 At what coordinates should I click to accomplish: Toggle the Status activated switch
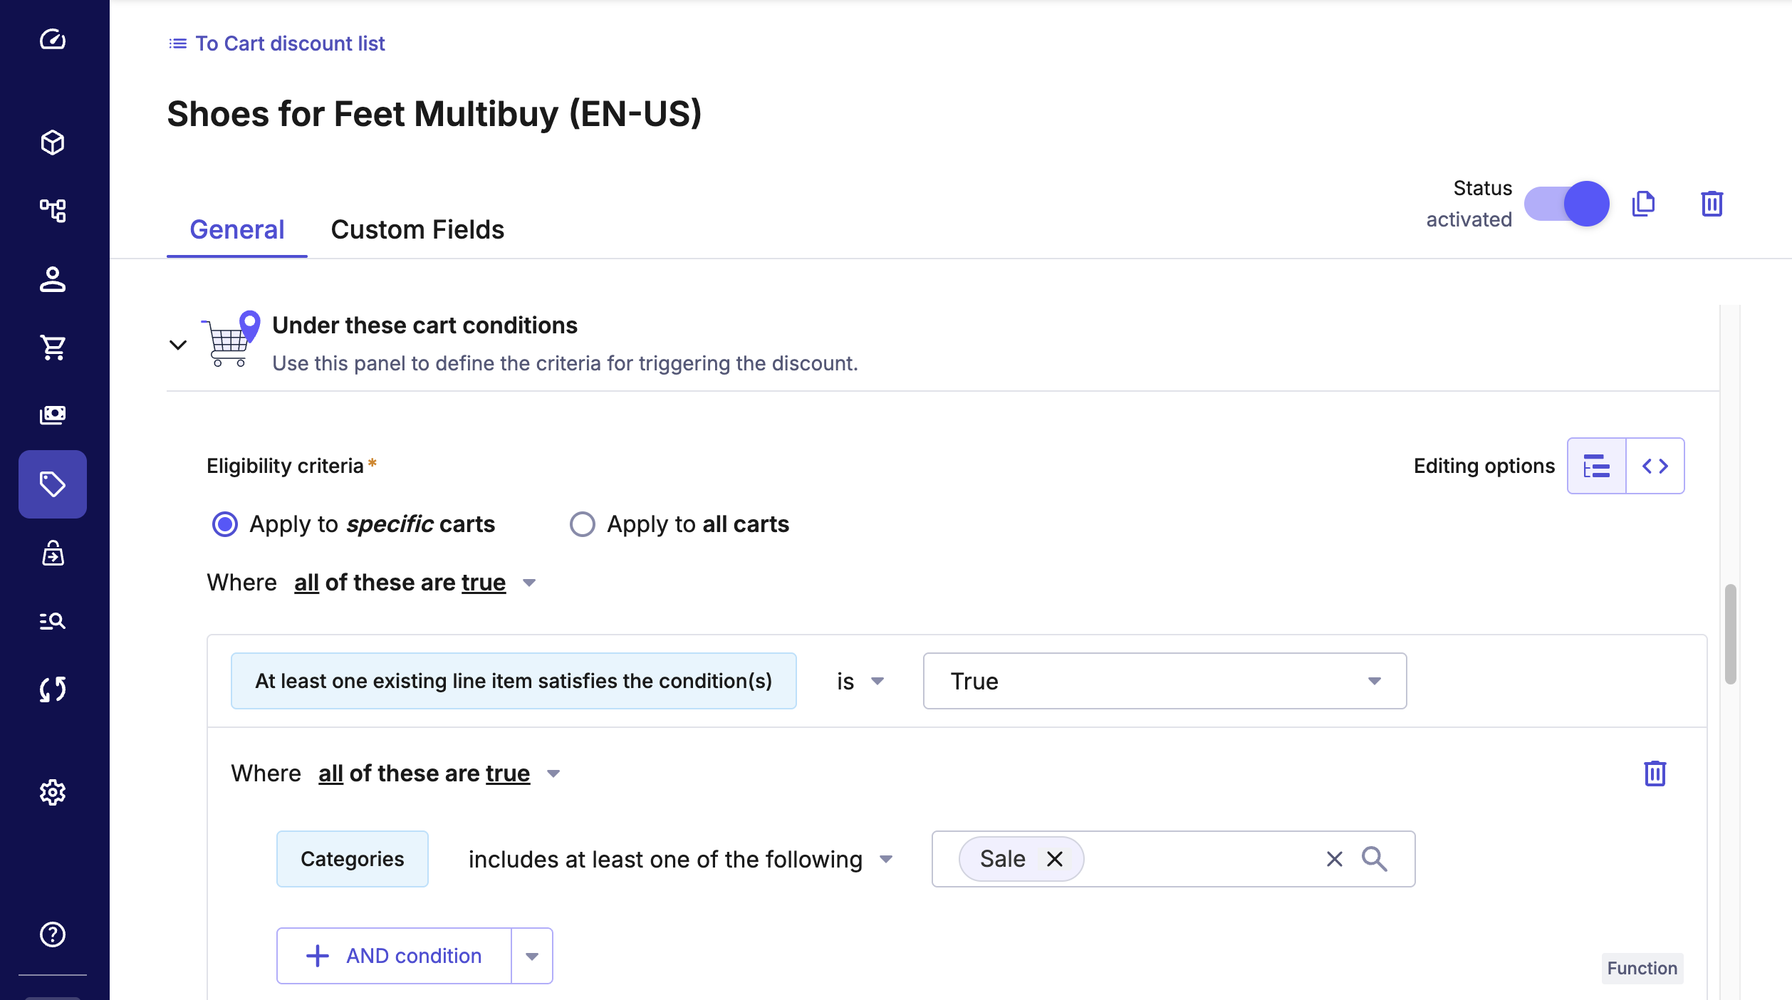tap(1566, 204)
